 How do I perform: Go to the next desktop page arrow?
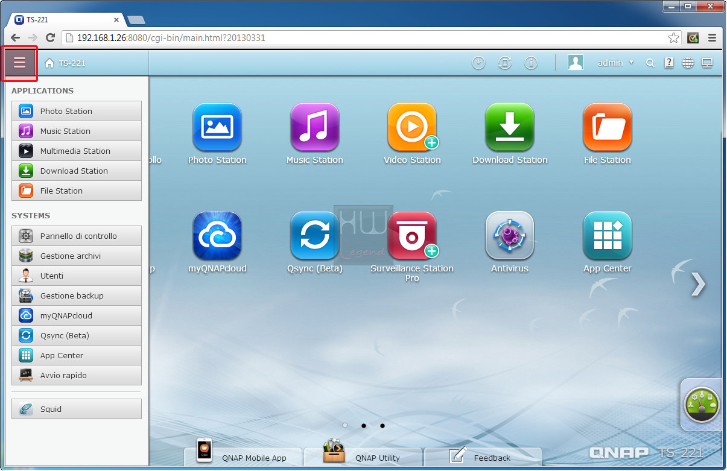pyautogui.click(x=698, y=284)
